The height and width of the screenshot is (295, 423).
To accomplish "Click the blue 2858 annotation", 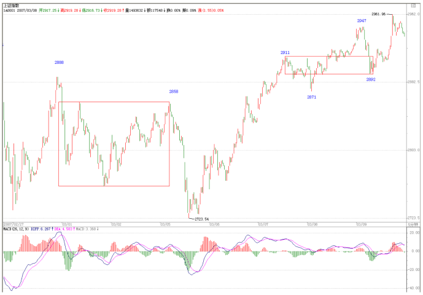I will 174,92.
